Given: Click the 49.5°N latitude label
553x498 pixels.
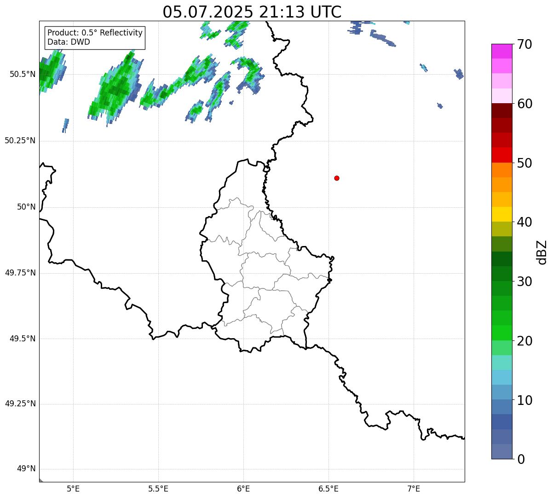Looking at the screenshot, I should tap(23, 339).
